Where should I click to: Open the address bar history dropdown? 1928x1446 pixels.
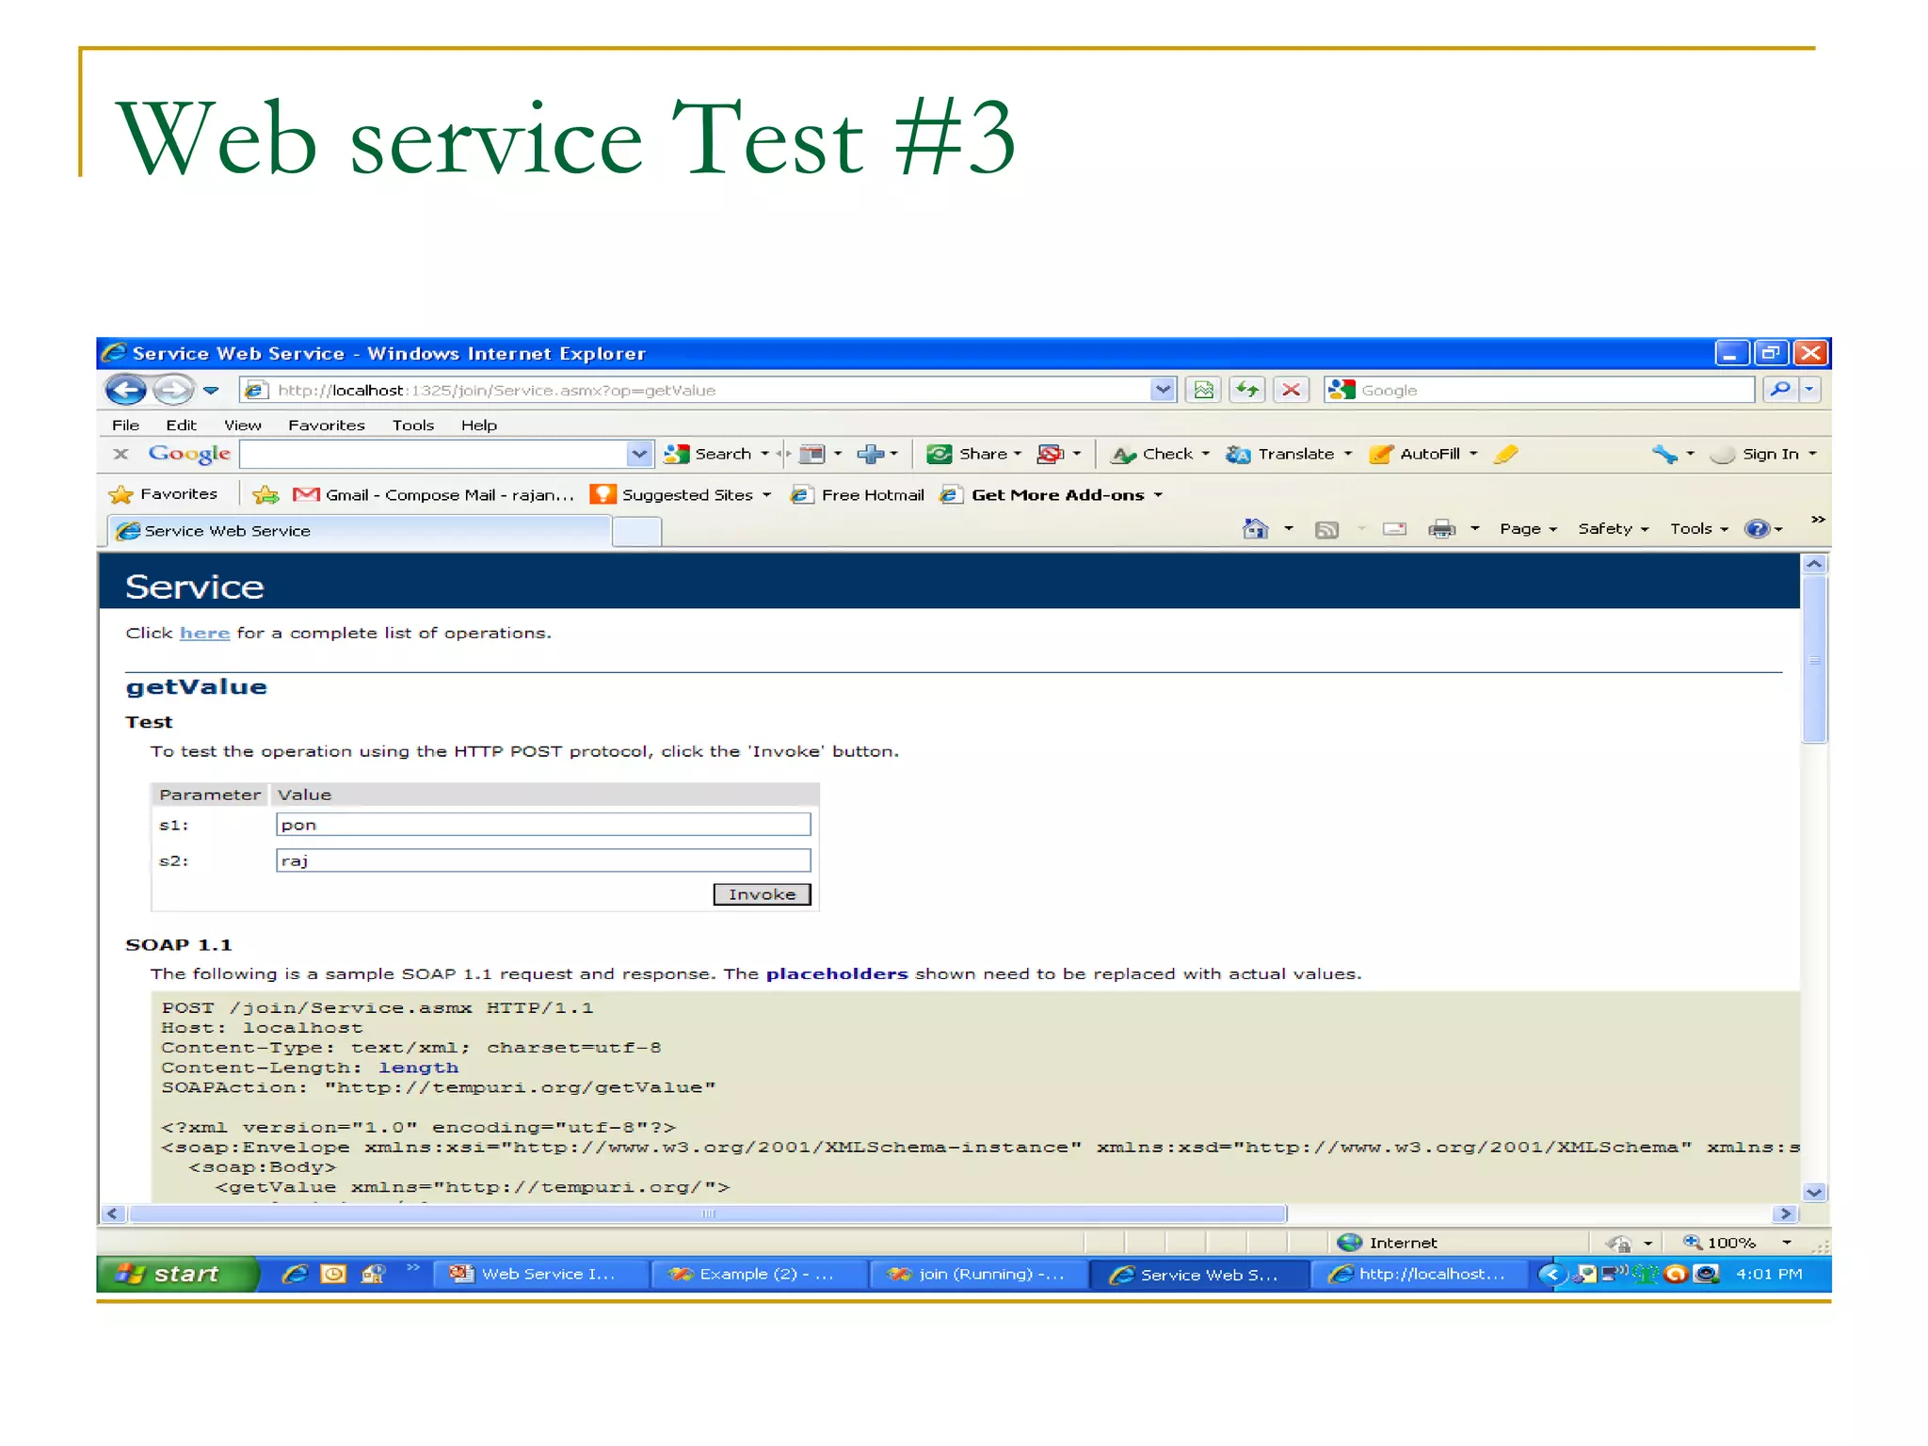(x=1164, y=390)
